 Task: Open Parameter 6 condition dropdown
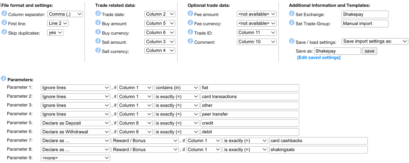pyautogui.click(x=177, y=132)
